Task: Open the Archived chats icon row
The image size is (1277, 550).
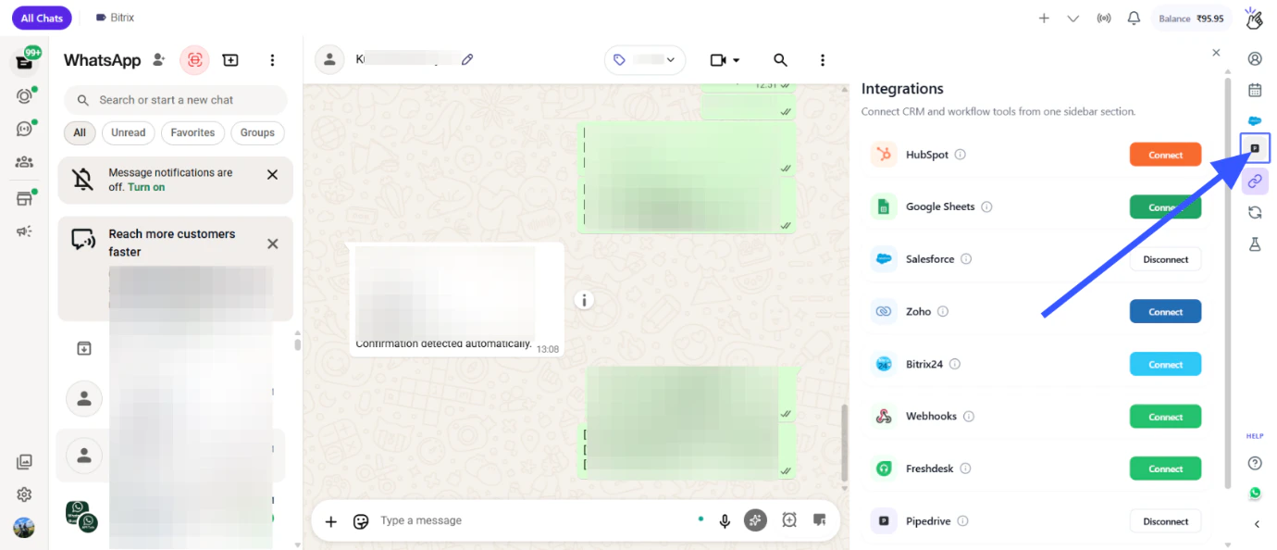Action: click(83, 348)
